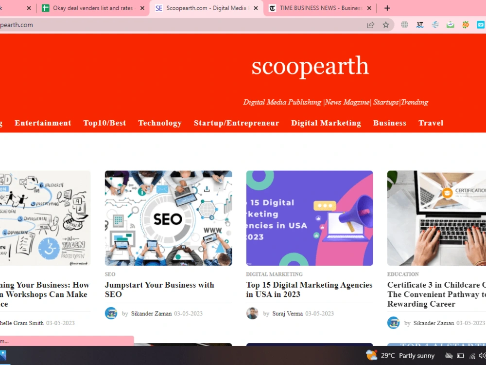The image size is (486, 365).
Task: Click the blue bird extension icon
Action: click(435, 25)
